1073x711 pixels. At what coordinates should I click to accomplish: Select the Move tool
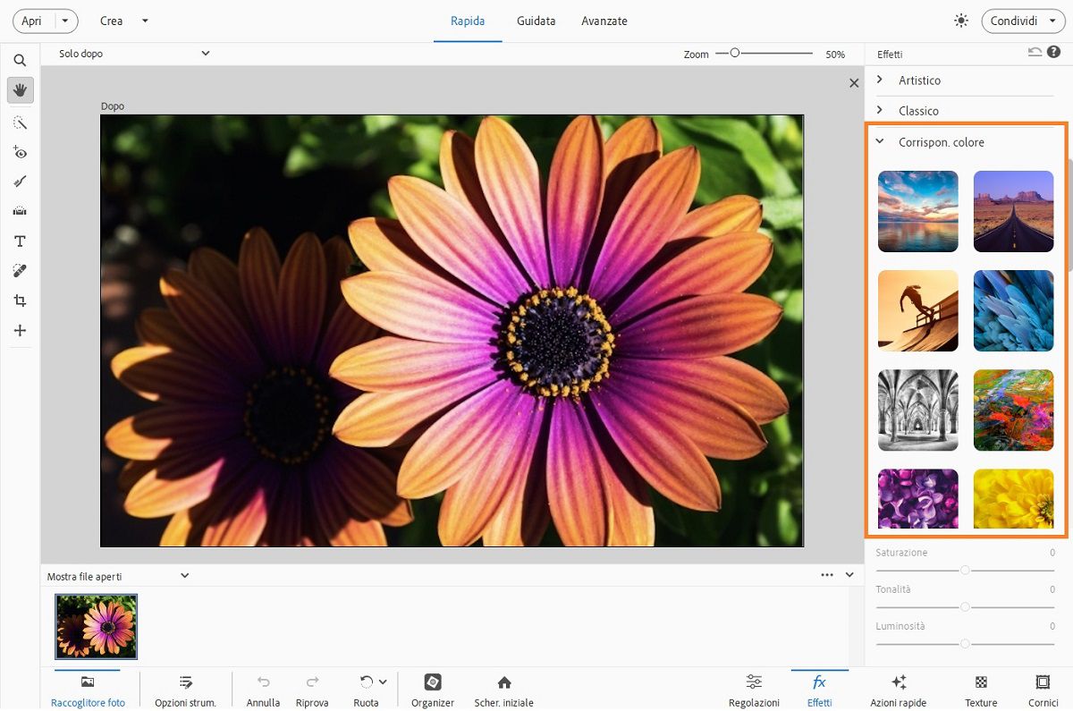[20, 331]
